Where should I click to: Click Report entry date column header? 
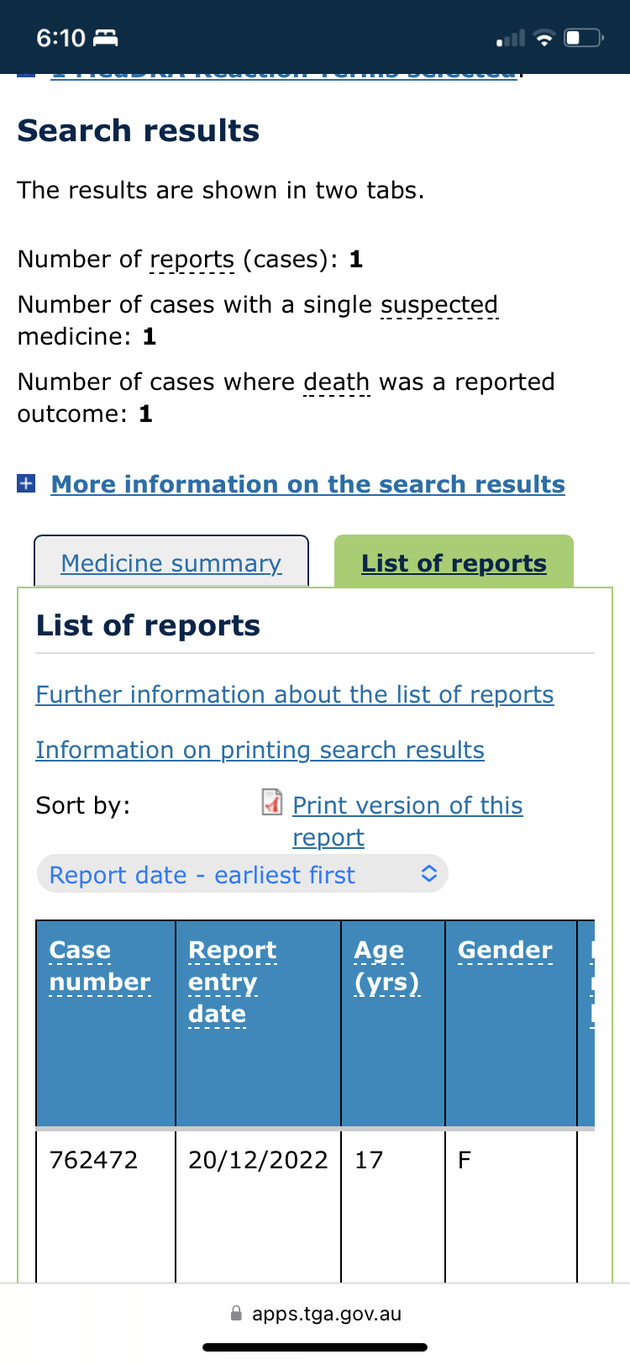pos(223,982)
